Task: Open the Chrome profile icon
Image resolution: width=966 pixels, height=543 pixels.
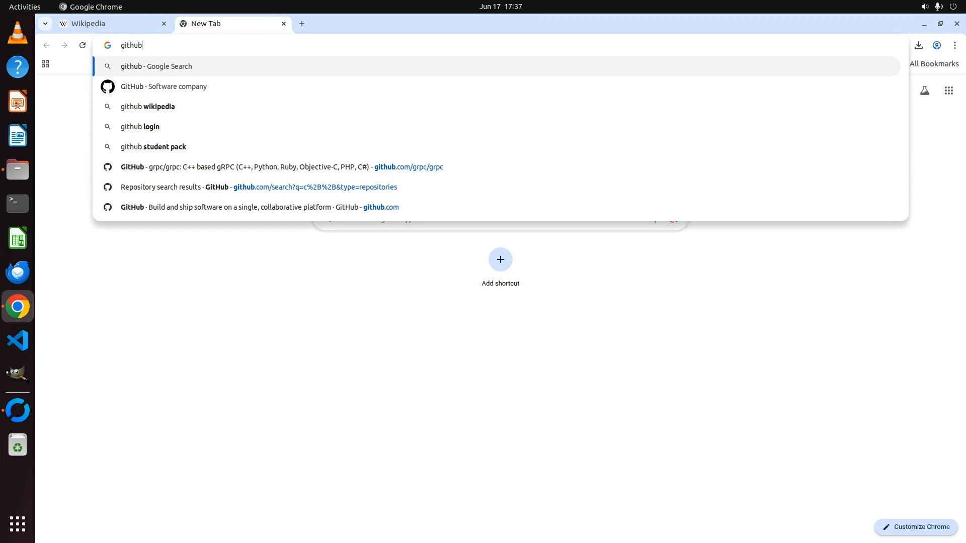Action: [937, 45]
